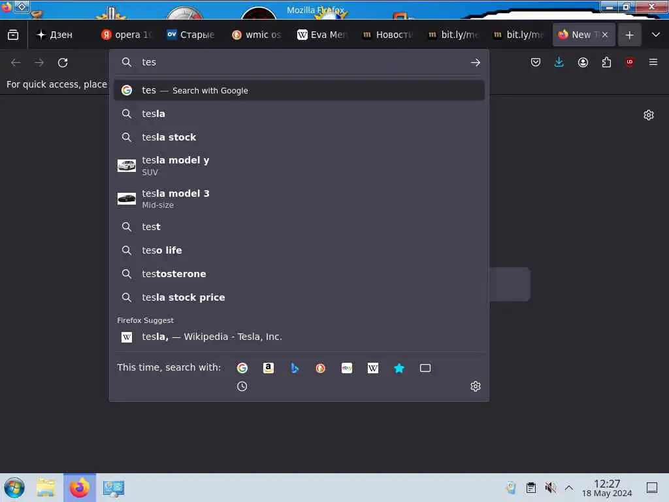Open Wikipedia Tesla, Inc. Firefox Suggest result
Screen dimensions: 669x502
[x=299, y=337]
